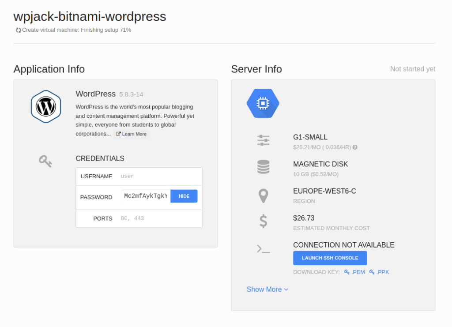Click the Server Info heading
The width and height of the screenshot is (452, 327).
[256, 69]
